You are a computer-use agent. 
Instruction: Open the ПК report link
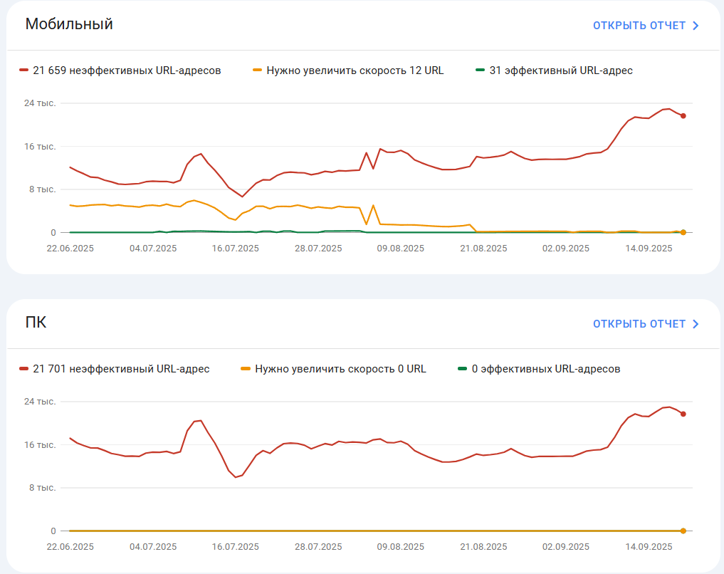pos(639,324)
